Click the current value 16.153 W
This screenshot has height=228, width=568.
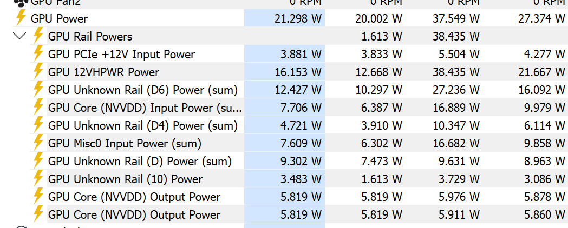pyautogui.click(x=298, y=72)
